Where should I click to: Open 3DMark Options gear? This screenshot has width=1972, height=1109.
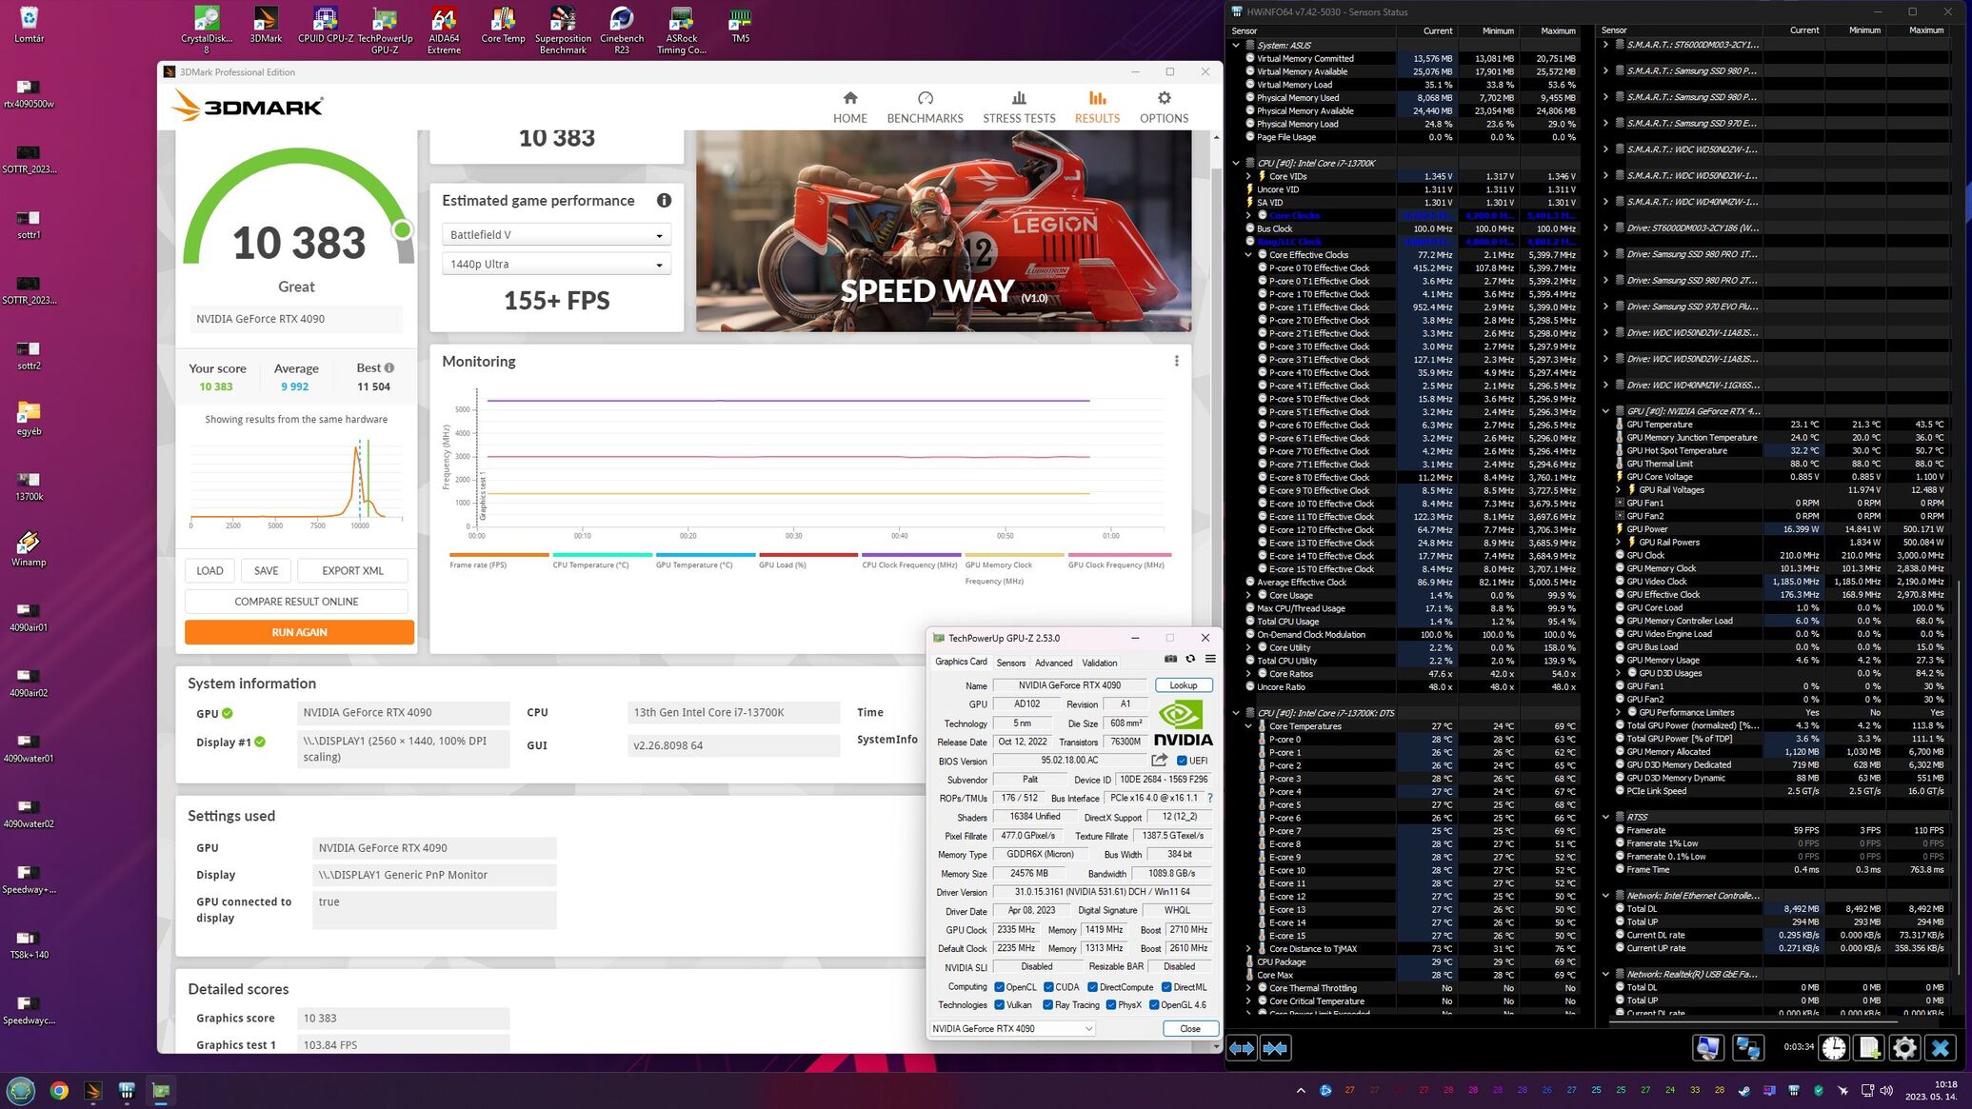[x=1164, y=107]
